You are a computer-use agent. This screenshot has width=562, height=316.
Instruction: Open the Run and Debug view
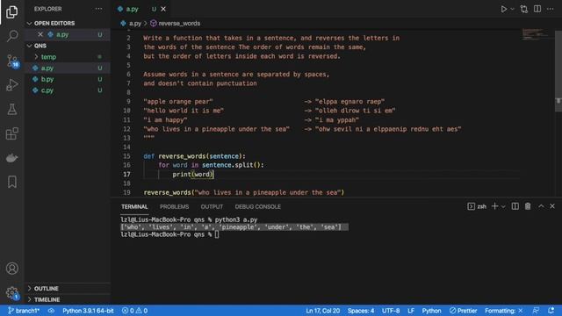click(x=11, y=85)
